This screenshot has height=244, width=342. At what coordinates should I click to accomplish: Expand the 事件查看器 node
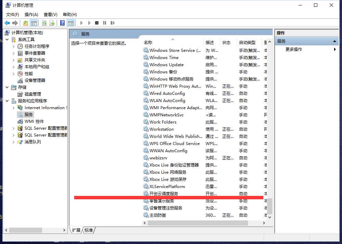(14, 53)
